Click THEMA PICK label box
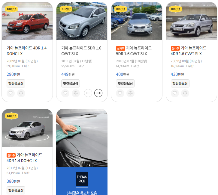218x195 pixels. click(82, 179)
